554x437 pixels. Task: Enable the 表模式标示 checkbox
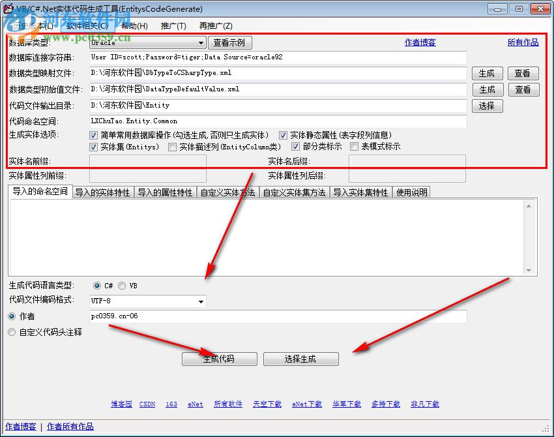[354, 147]
